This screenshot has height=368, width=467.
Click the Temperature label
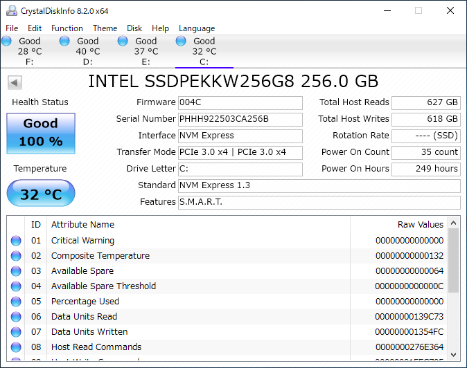(x=40, y=169)
